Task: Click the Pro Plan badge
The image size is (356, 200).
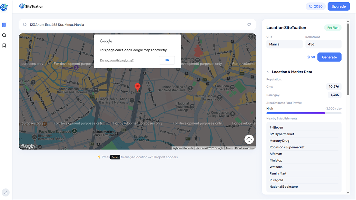Action: coord(332,28)
